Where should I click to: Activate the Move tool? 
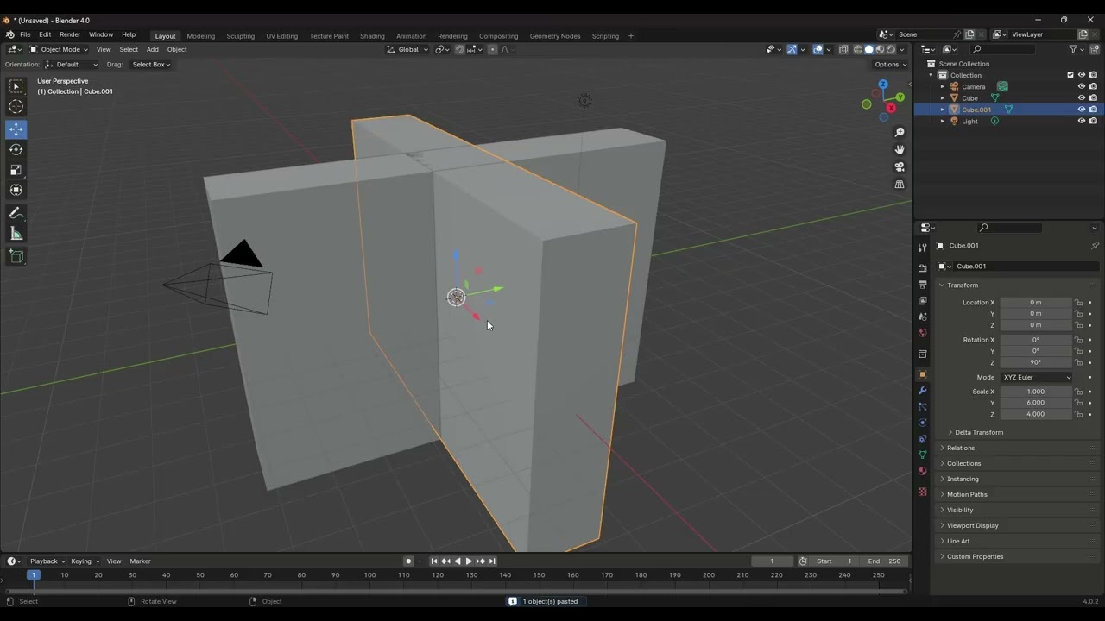pos(16,129)
